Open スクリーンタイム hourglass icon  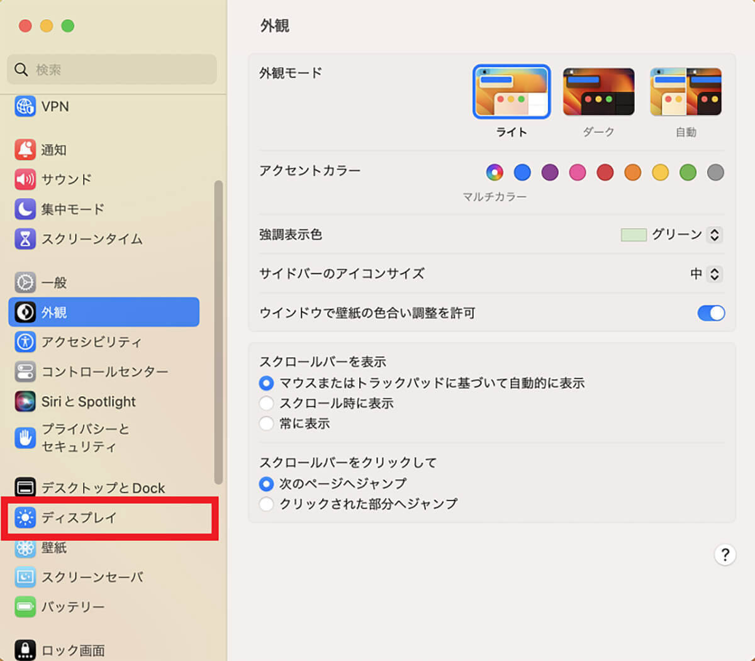pyautogui.click(x=25, y=239)
